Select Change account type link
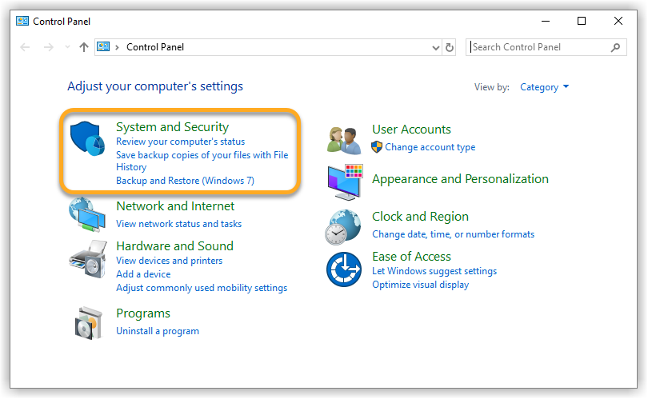Image resolution: width=648 pixels, height=399 pixels. (430, 147)
